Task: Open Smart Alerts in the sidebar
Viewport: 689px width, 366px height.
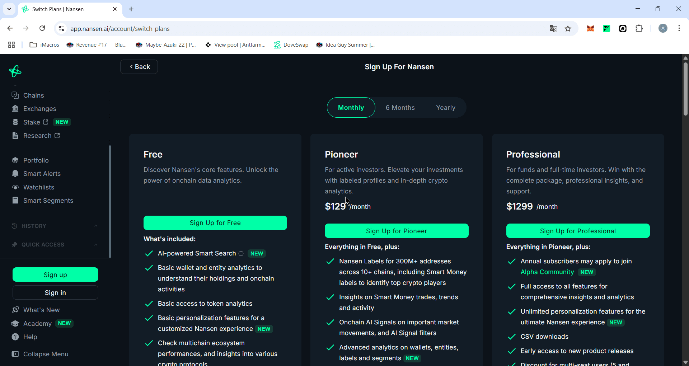Action: 36,174
